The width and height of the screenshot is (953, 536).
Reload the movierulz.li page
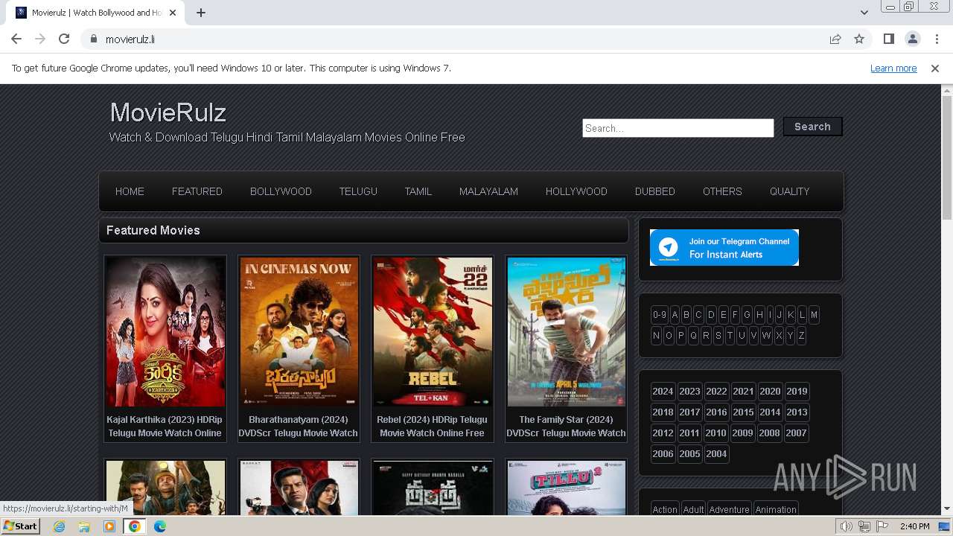(64, 39)
